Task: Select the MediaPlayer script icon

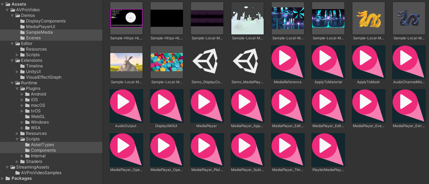Action: 207,106
